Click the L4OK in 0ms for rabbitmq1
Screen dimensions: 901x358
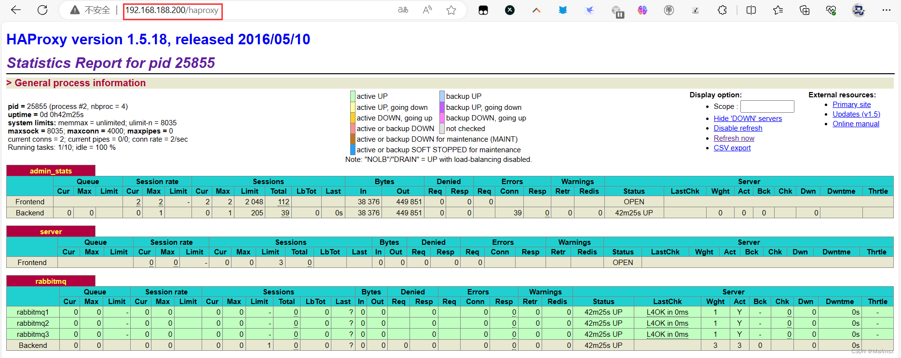[x=668, y=312]
